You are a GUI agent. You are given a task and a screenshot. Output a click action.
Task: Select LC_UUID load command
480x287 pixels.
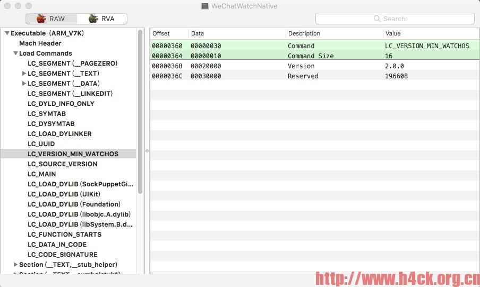41,144
